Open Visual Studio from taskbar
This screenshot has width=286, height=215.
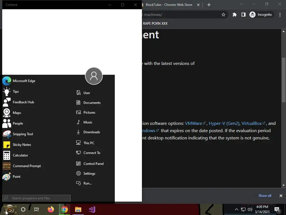92,209
